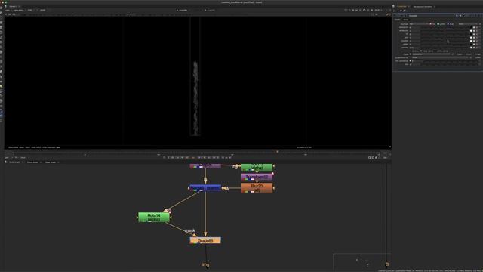Toggle the blue channel checkbox in Grade

[448, 24]
